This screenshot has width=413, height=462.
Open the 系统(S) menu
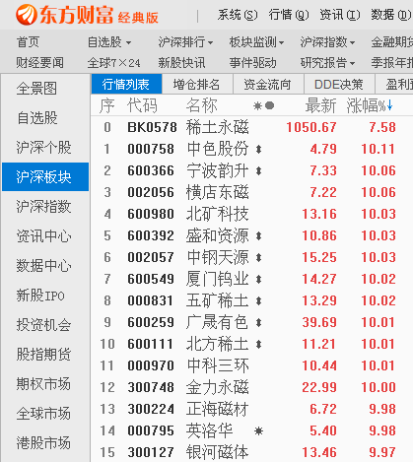238,15
